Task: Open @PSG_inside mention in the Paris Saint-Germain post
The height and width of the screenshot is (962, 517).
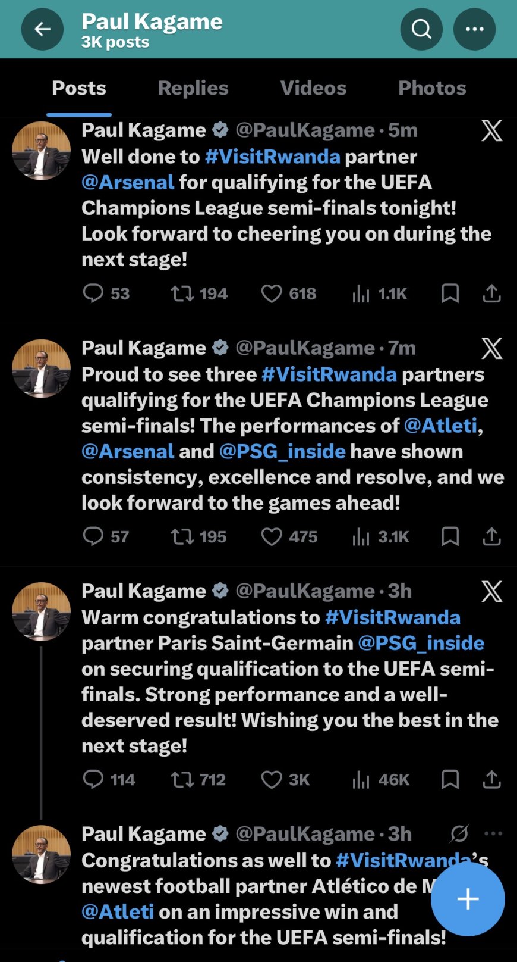Action: click(x=421, y=643)
